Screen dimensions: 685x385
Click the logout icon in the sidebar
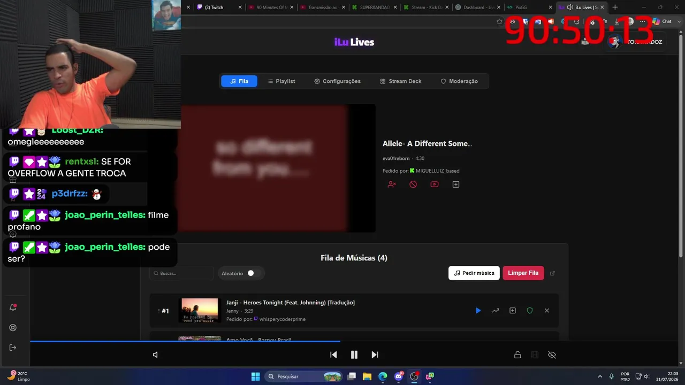(13, 348)
